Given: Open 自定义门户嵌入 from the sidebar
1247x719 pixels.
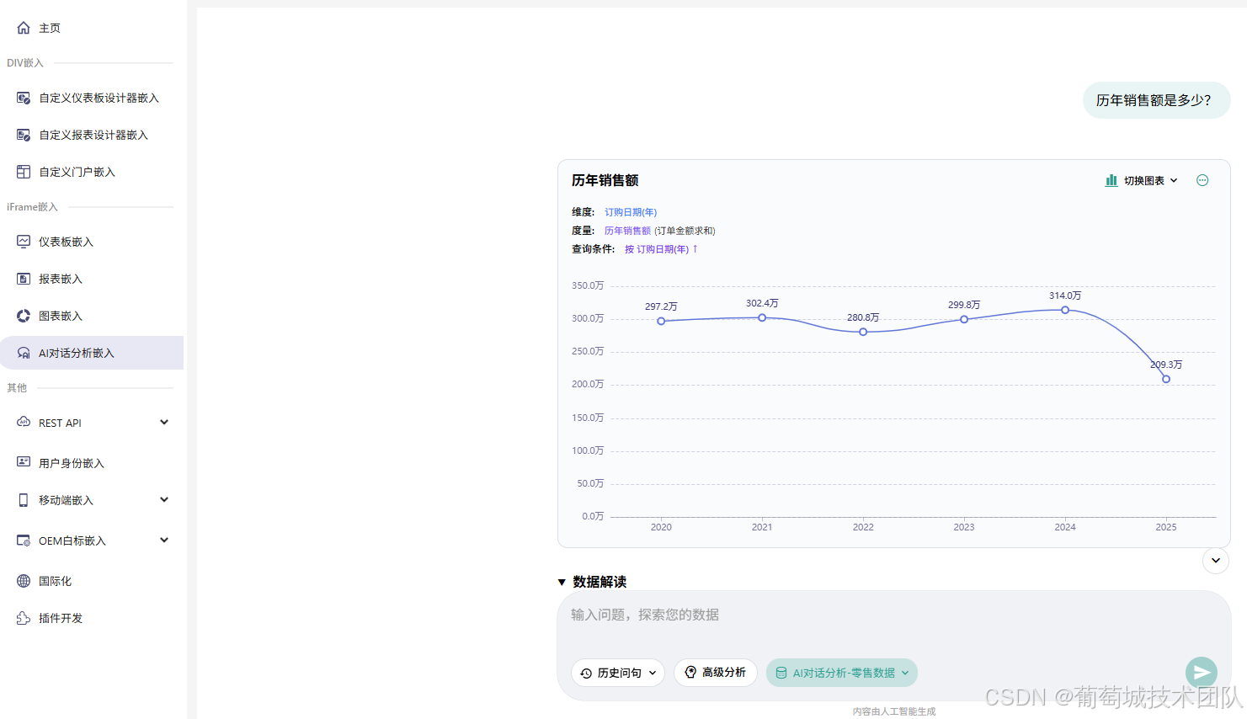Looking at the screenshot, I should pos(77,171).
